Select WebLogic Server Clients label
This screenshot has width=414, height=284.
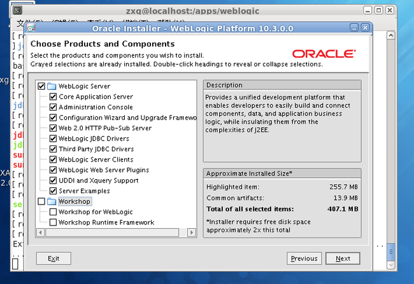pyautogui.click(x=96, y=159)
